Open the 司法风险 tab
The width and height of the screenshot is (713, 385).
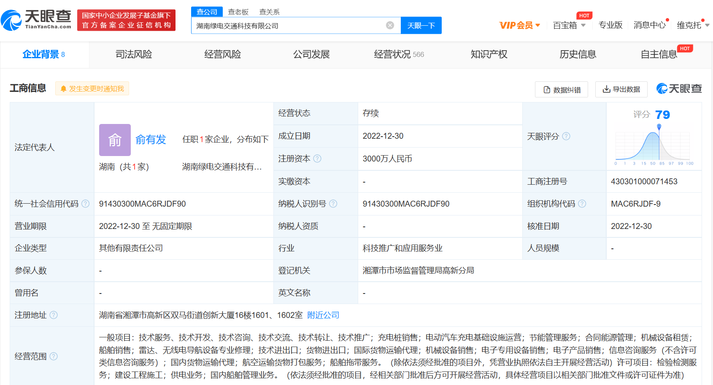pos(134,54)
